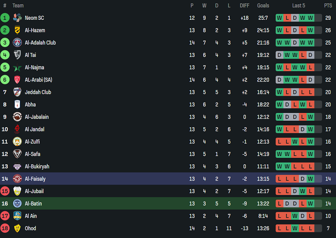Click the Neom SC club crest

tap(17, 18)
